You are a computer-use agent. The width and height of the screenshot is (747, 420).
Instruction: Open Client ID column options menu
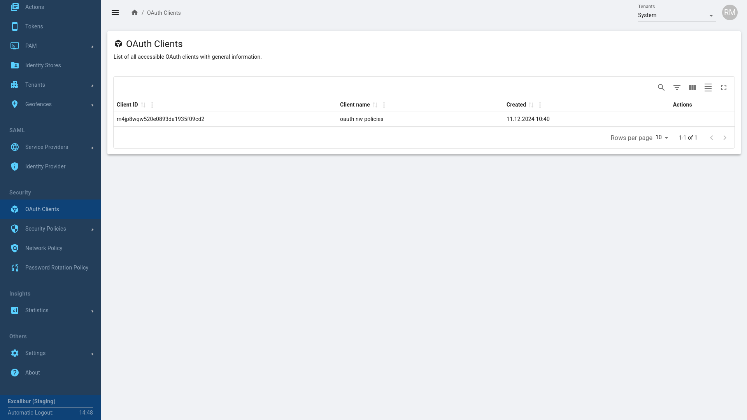click(x=152, y=105)
